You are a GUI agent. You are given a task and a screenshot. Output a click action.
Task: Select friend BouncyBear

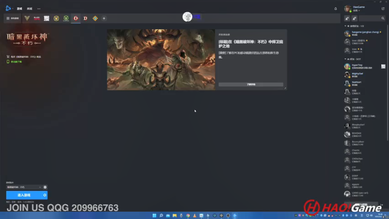365,143
